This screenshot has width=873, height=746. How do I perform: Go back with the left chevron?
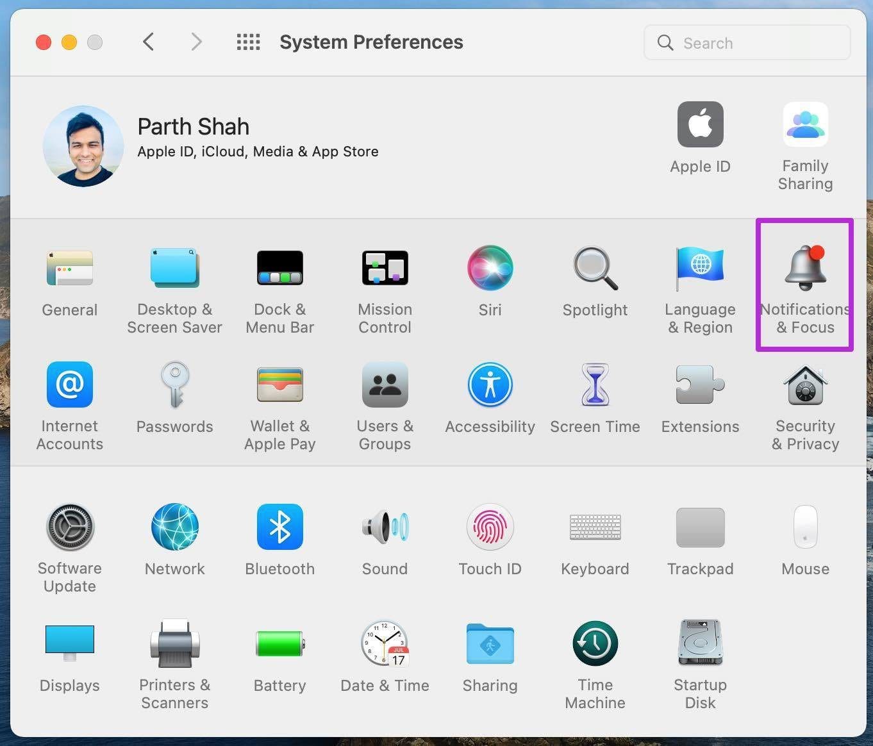click(x=148, y=42)
